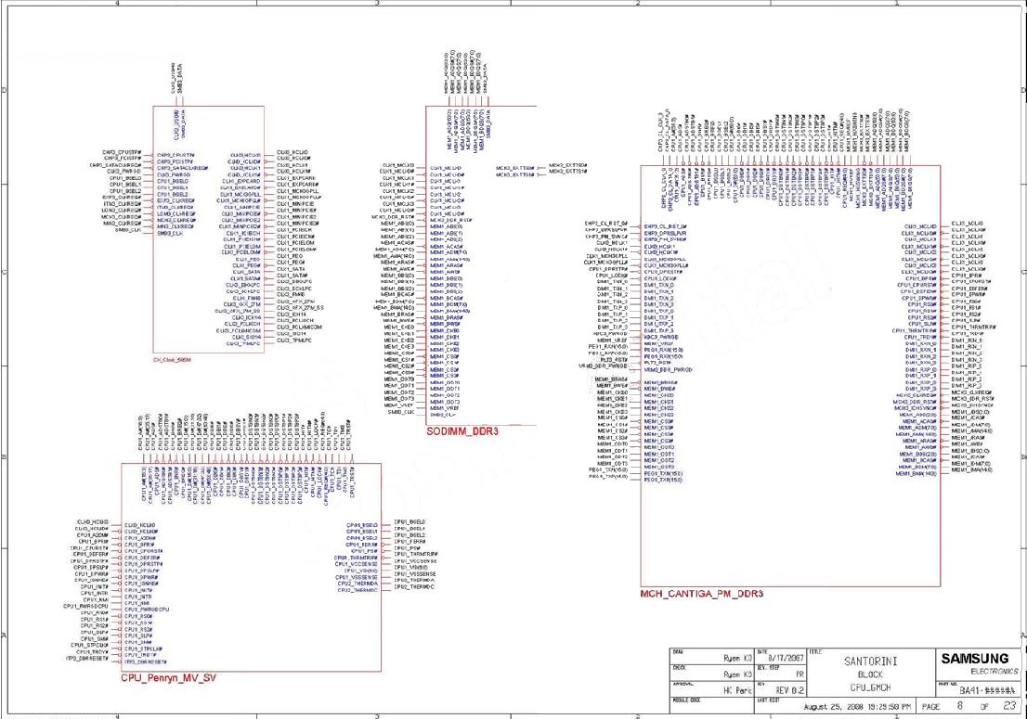Click blue CPU1_VCCSENSE pin in CPU block
Screen dimensions: 1027x719
click(356, 564)
